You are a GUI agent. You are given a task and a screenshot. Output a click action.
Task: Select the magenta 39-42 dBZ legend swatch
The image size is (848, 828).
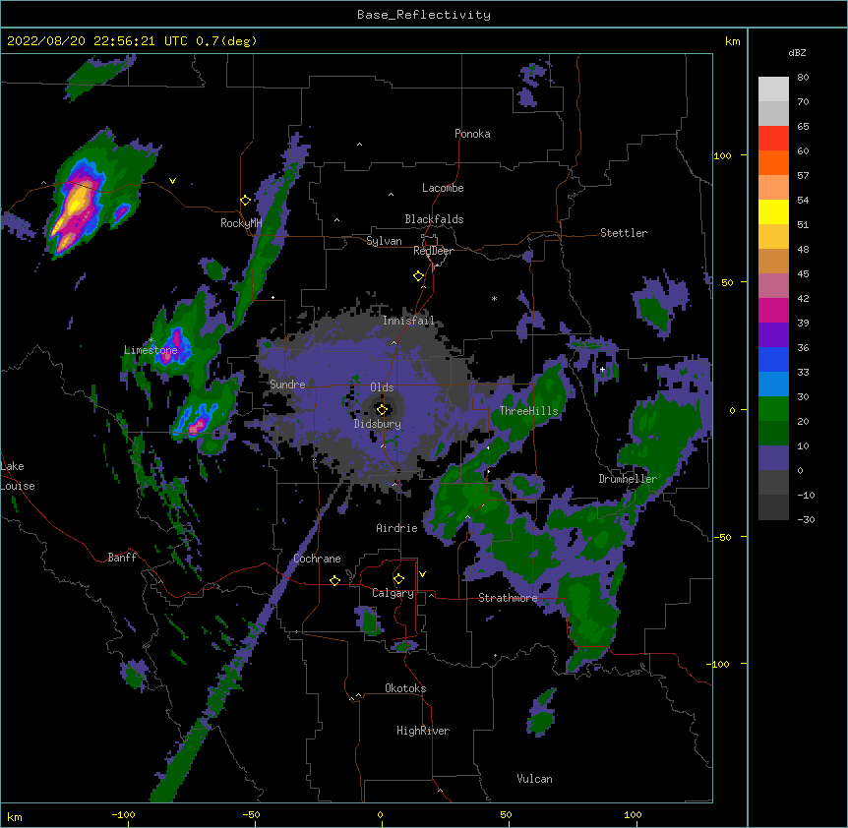773,310
